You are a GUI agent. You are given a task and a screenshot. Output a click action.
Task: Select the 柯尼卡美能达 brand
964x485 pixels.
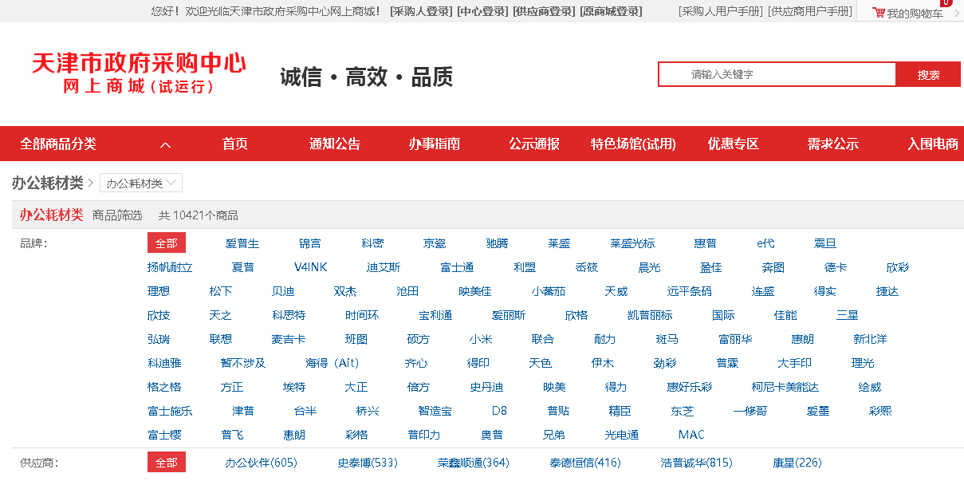[x=785, y=388]
